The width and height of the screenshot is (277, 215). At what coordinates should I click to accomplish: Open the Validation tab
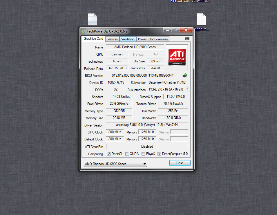click(128, 39)
